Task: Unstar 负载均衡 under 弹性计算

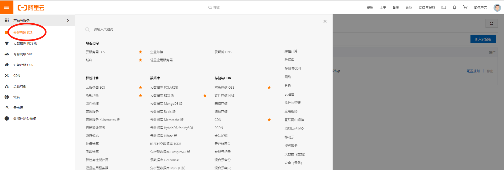Action: click(x=140, y=96)
